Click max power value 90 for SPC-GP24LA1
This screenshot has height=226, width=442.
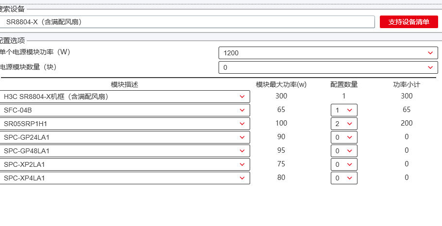[x=281, y=137]
